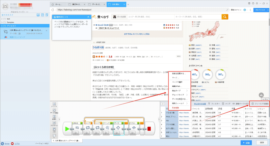Choose ページで選択 in context menu
The image size is (270, 146).
pyautogui.click(x=177, y=82)
